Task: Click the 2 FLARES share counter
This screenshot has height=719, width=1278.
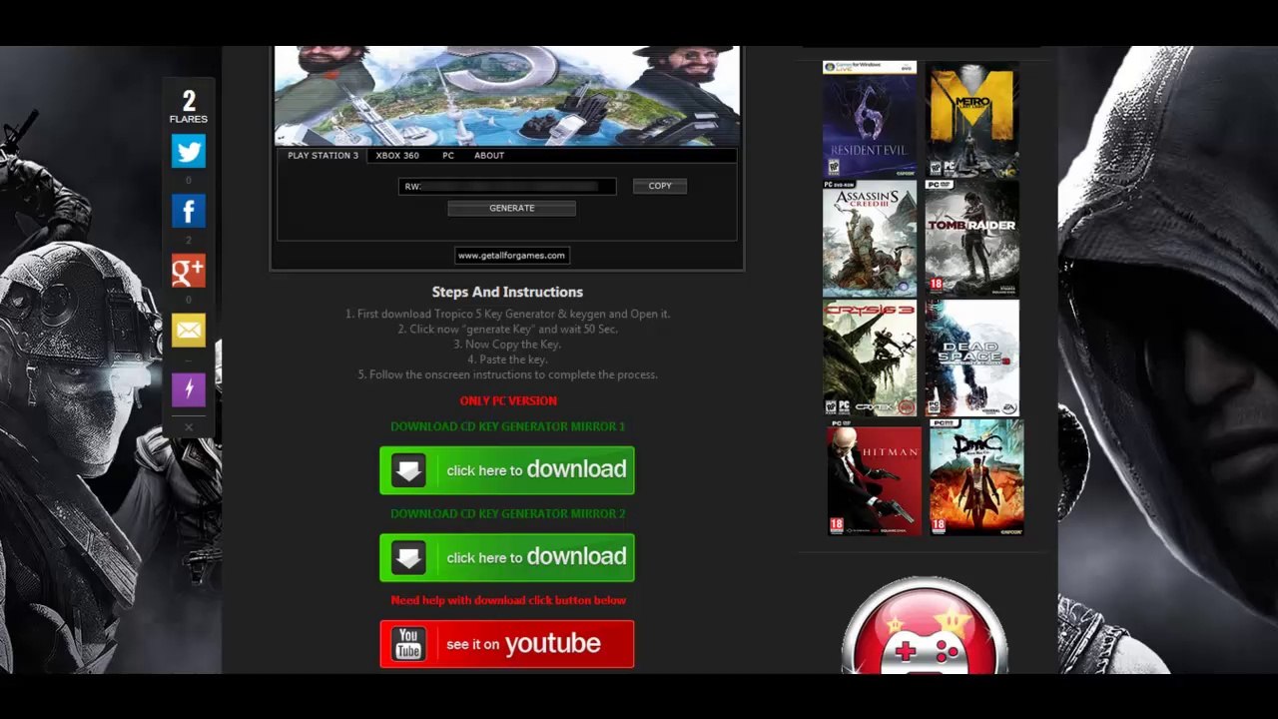Action: pos(189,107)
